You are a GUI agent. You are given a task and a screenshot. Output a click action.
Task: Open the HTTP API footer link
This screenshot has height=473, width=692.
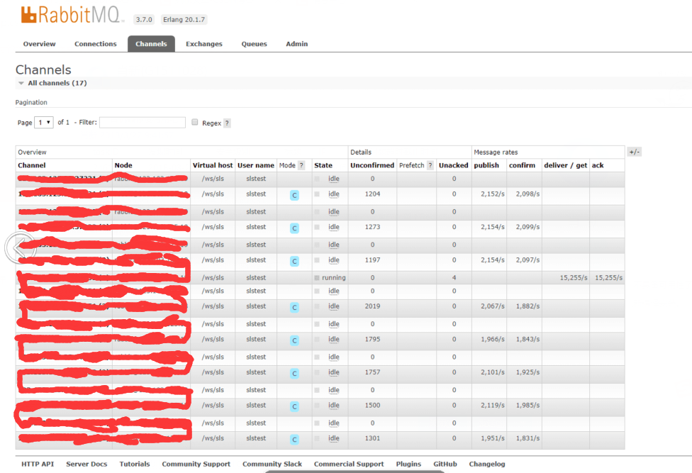coord(38,464)
